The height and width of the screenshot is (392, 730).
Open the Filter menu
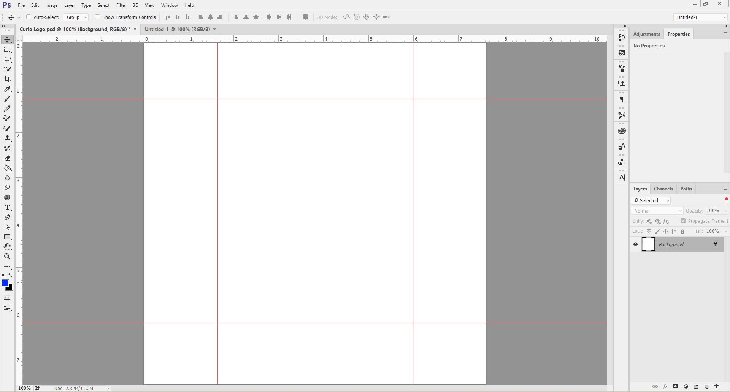coord(121,5)
